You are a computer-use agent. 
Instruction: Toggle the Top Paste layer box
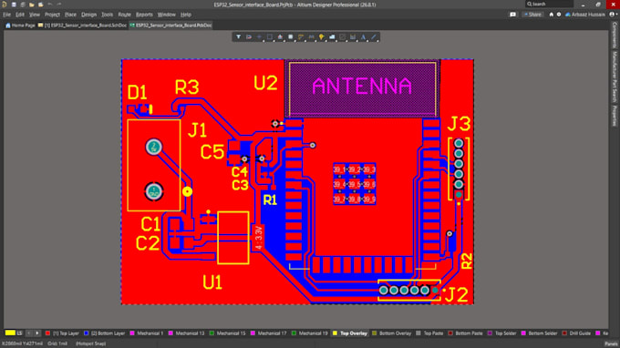click(x=418, y=333)
